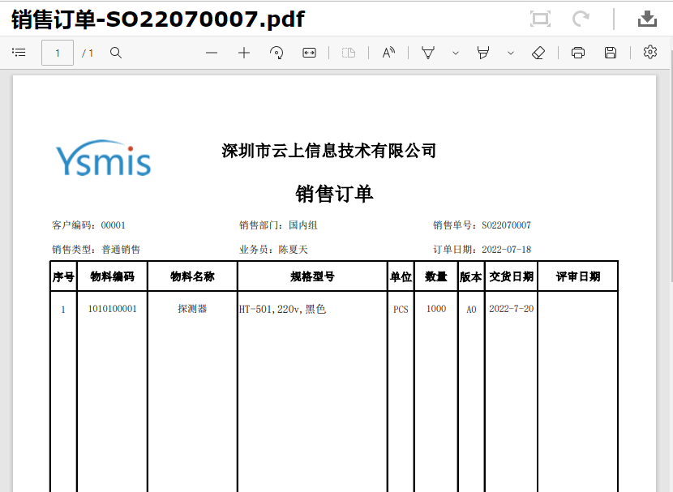Click company name 深圳市云上信息技术有限公司
673x492 pixels.
pos(328,151)
